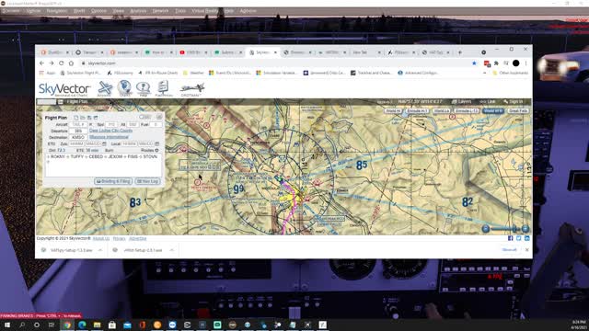589x331 pixels.
Task: Open the Scenario menu in Prepar3D
Action: [x=11, y=11]
